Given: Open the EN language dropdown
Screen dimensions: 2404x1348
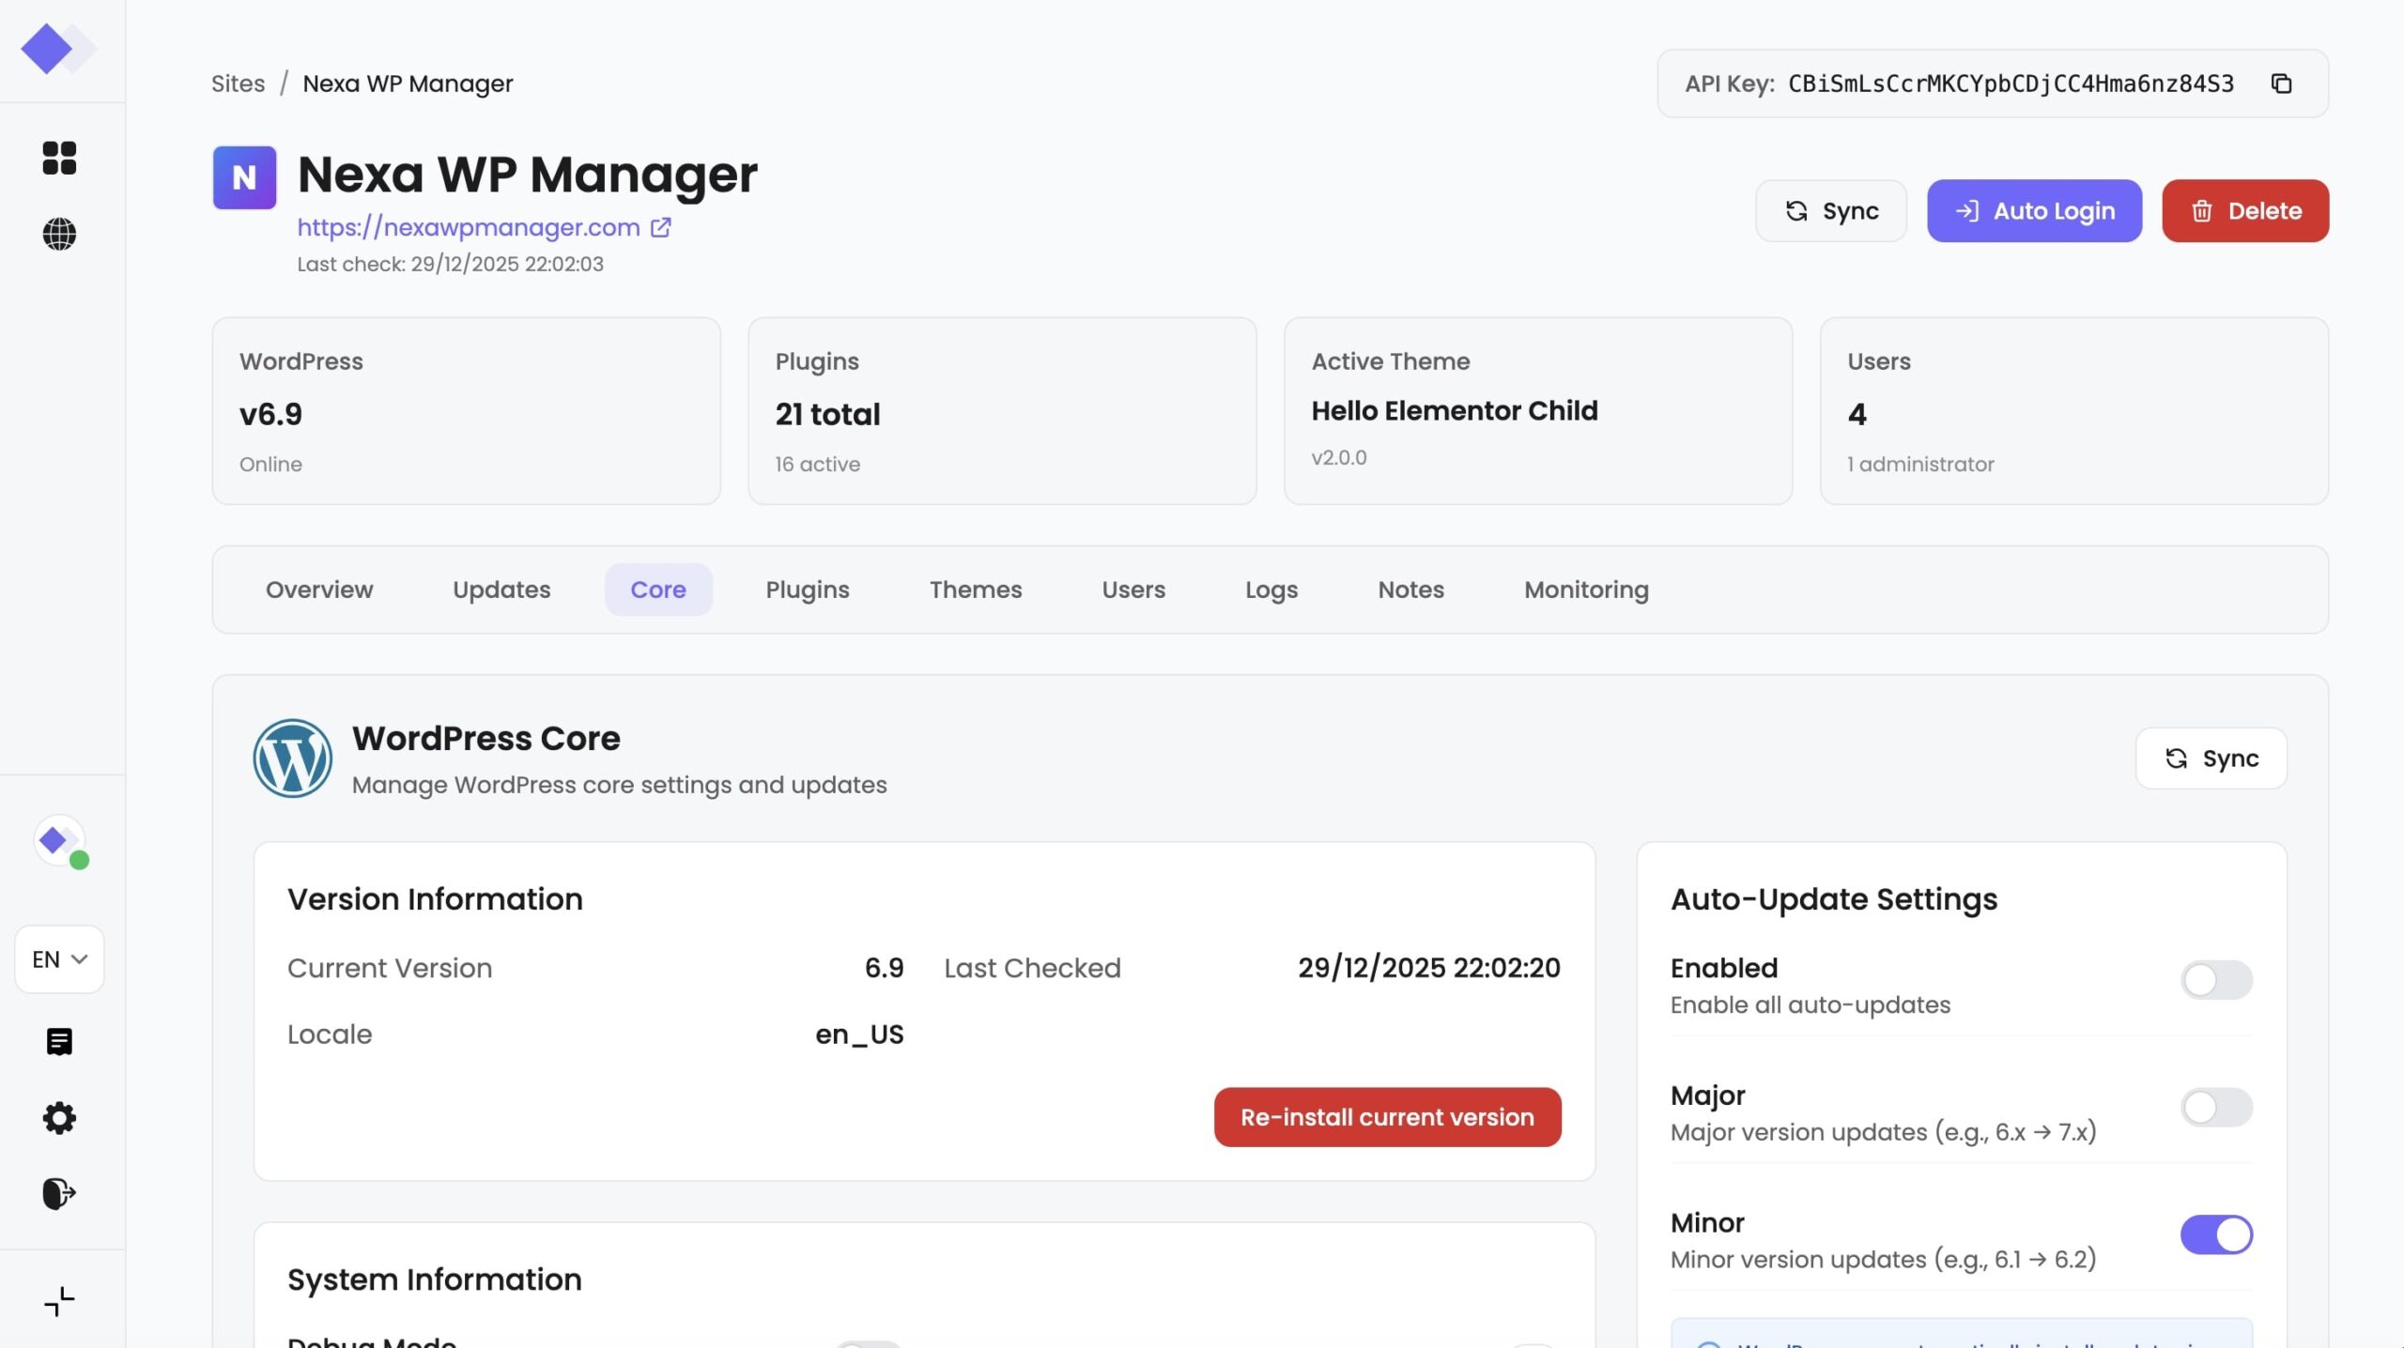Looking at the screenshot, I should pyautogui.click(x=59, y=959).
